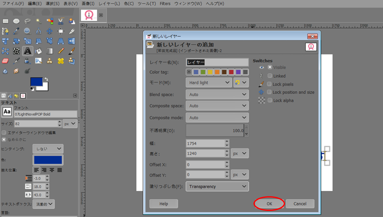This screenshot has height=217, width=383.
Task: Enable the Lock pixels checkbox
Action: pos(269,84)
